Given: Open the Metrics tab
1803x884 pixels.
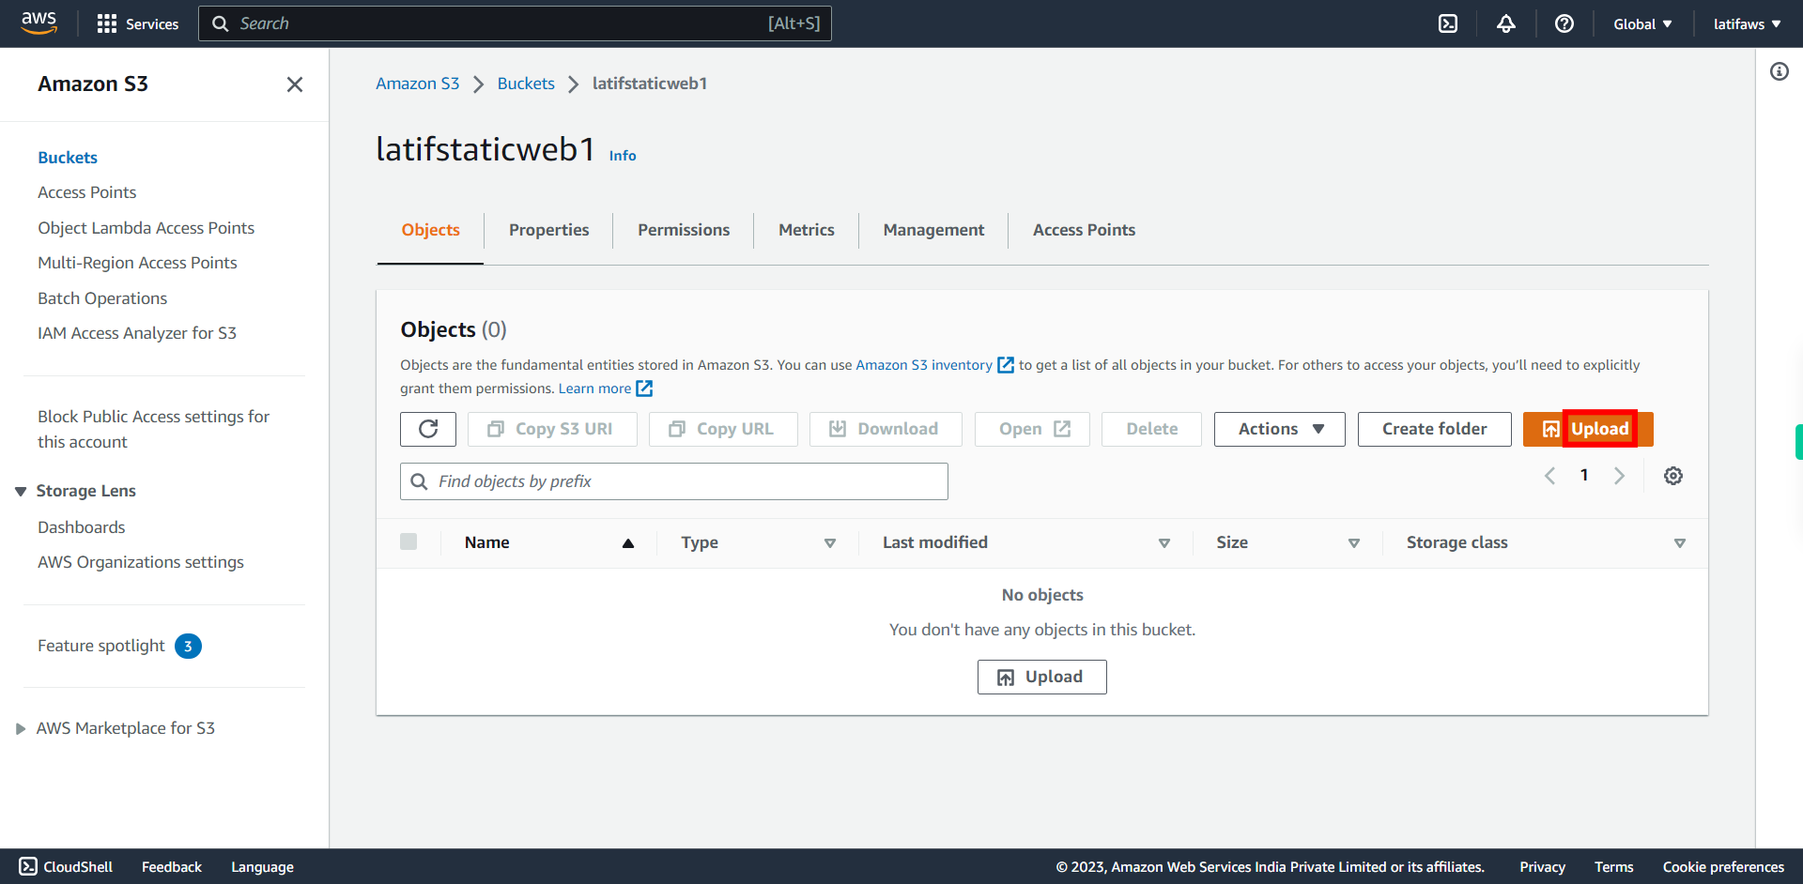Looking at the screenshot, I should click(x=806, y=230).
